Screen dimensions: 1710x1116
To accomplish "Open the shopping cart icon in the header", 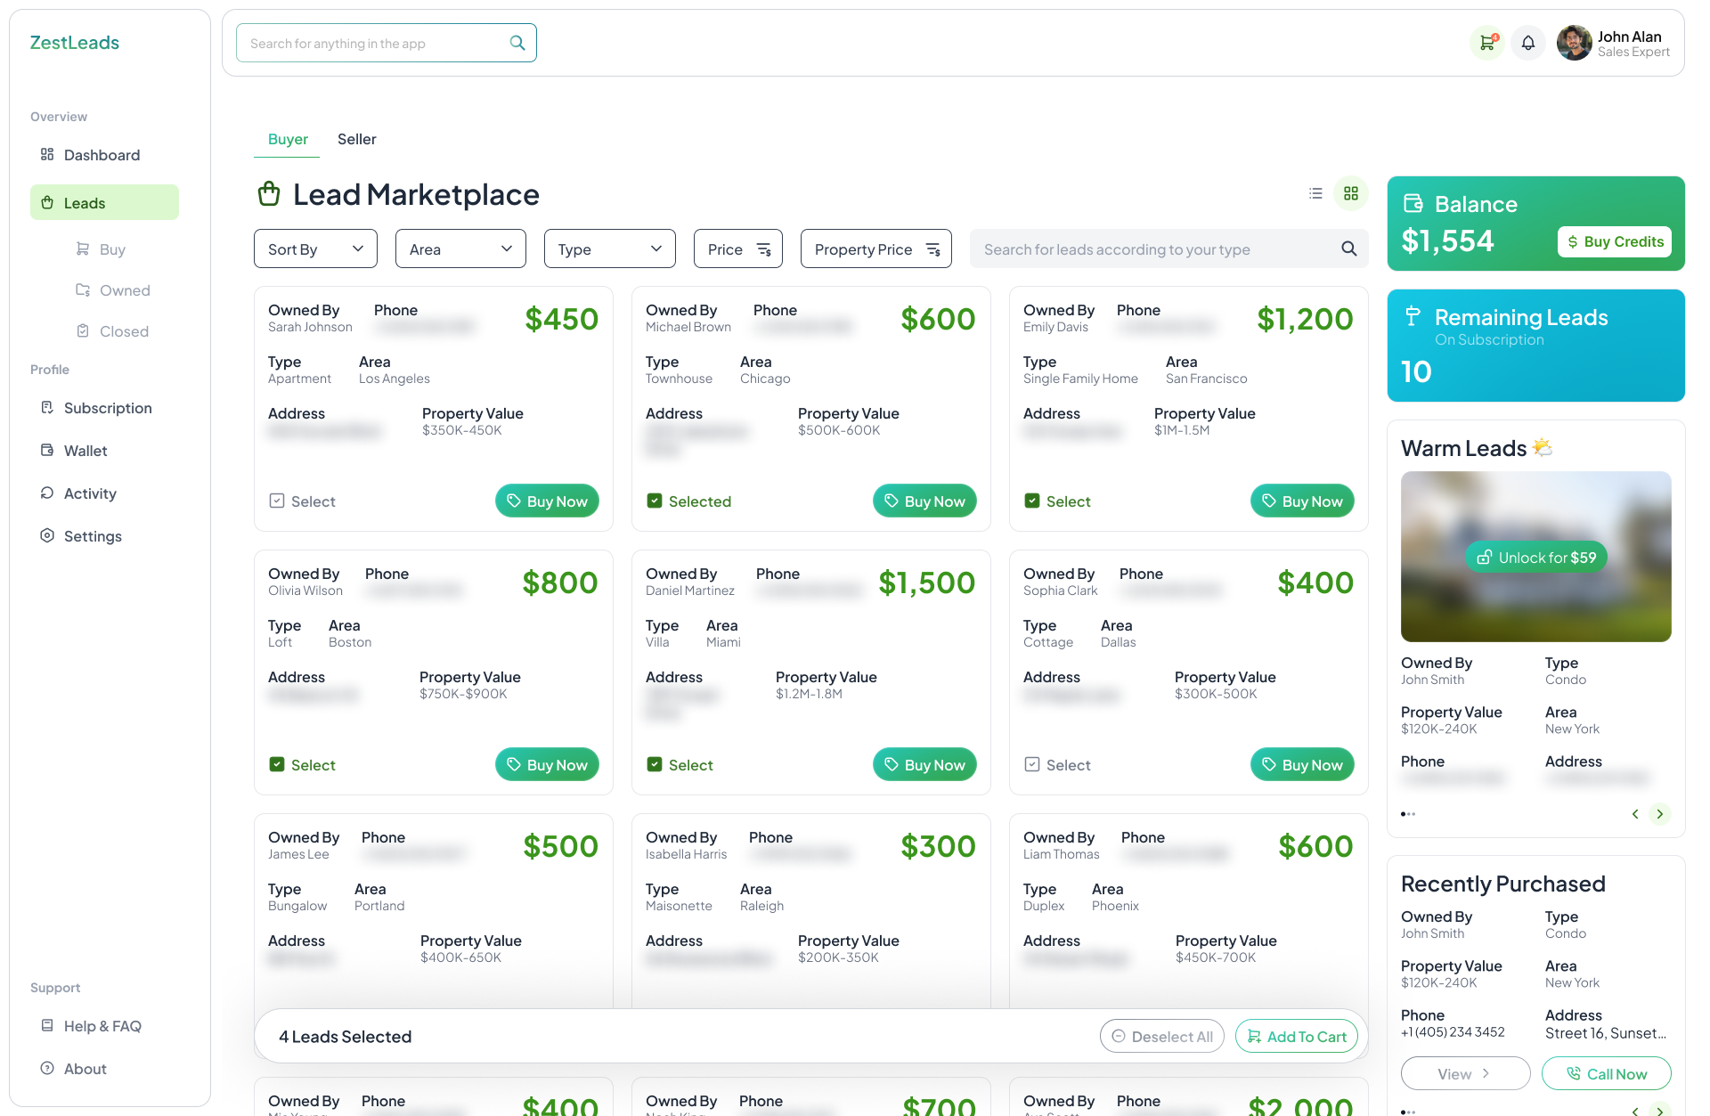I will tap(1486, 43).
